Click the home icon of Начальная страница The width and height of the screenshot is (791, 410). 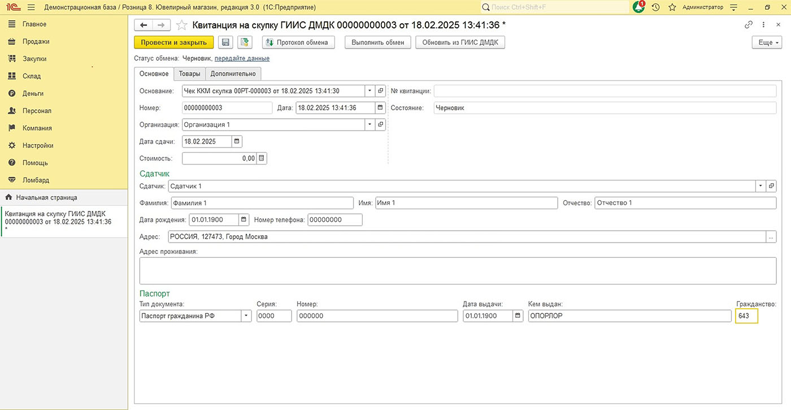(x=8, y=197)
